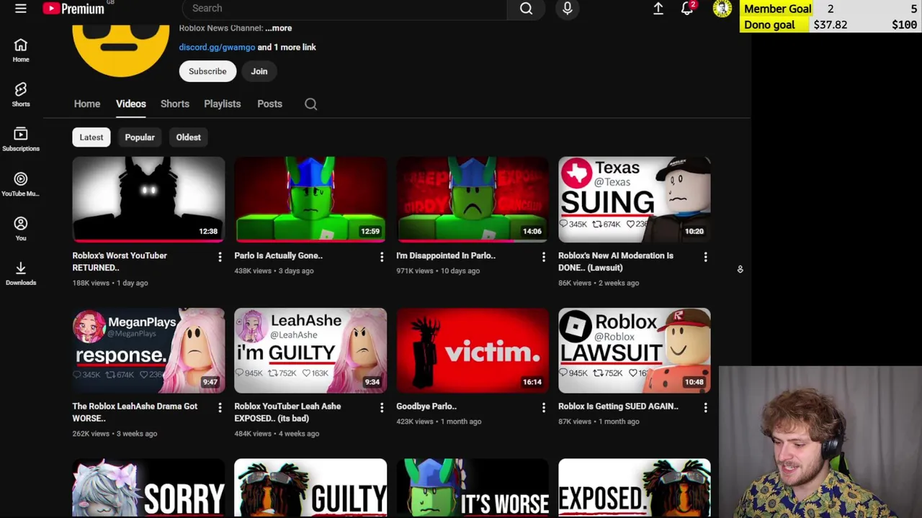Open Downloads in the sidebar
The image size is (922, 518).
pyautogui.click(x=20, y=273)
